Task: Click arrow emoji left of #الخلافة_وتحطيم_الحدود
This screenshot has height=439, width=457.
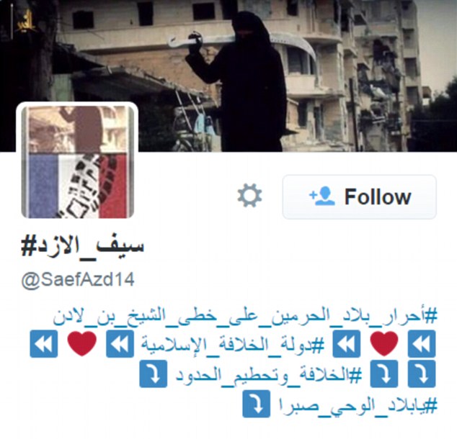Action: (154, 374)
